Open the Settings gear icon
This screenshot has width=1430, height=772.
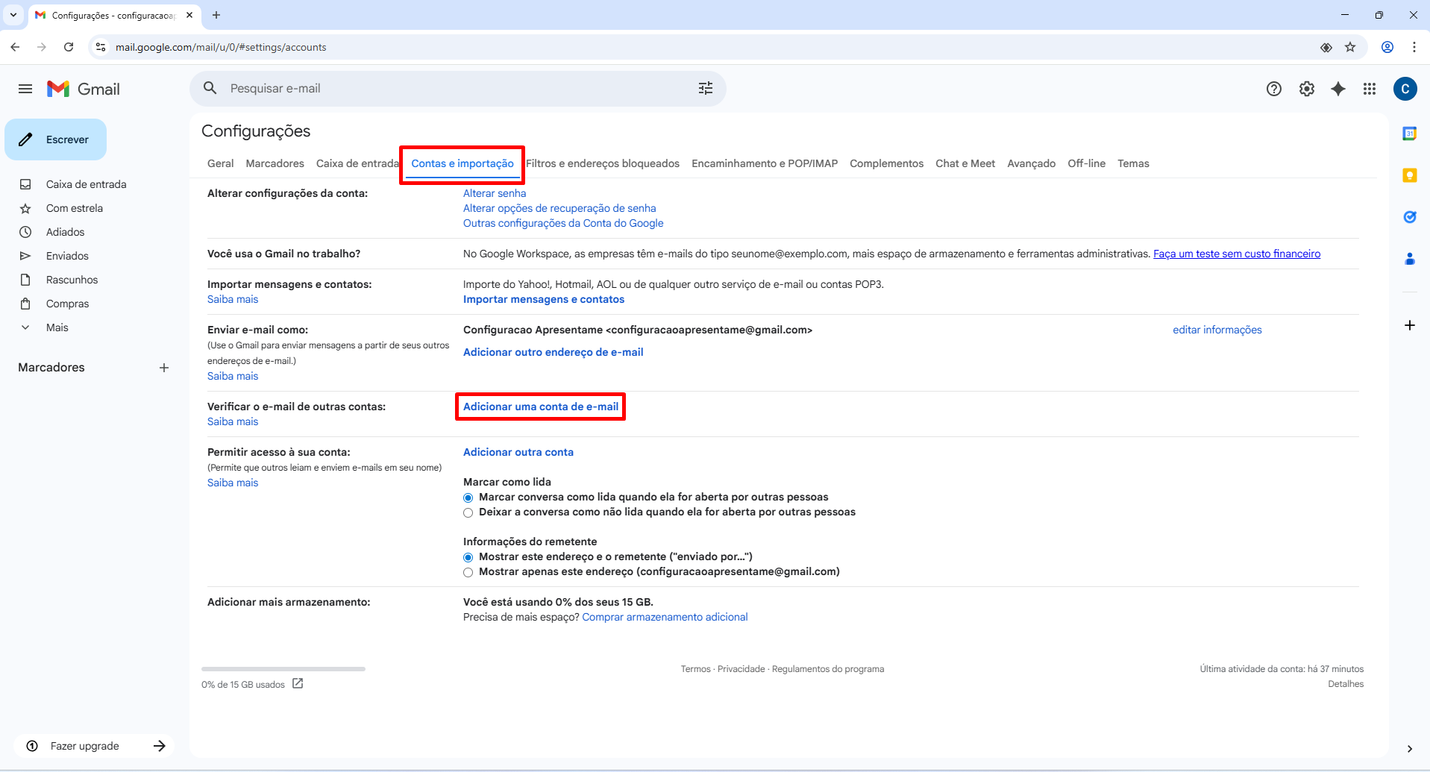(1306, 89)
